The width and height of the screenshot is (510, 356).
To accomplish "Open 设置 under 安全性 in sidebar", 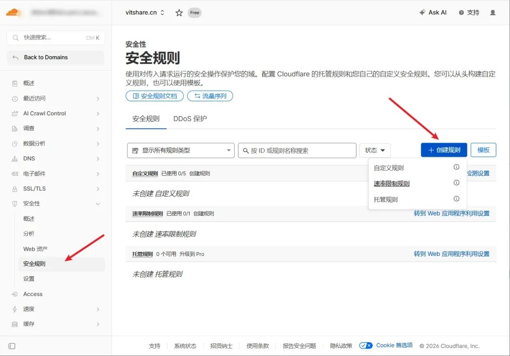I will [29, 279].
